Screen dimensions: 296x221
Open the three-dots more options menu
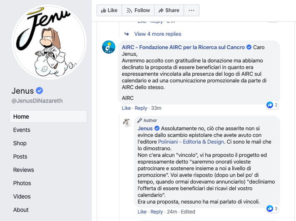[x=192, y=10]
